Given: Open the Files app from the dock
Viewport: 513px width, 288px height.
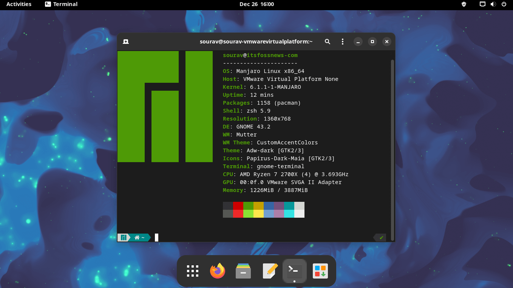Looking at the screenshot, I should tap(243, 271).
